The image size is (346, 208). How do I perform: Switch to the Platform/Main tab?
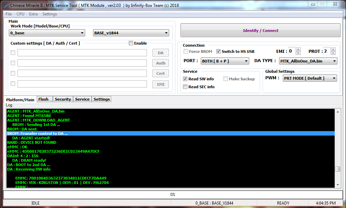point(20,100)
